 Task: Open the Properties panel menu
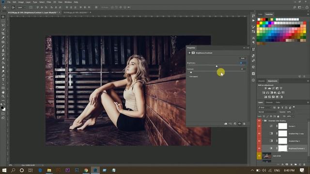pos(248,48)
